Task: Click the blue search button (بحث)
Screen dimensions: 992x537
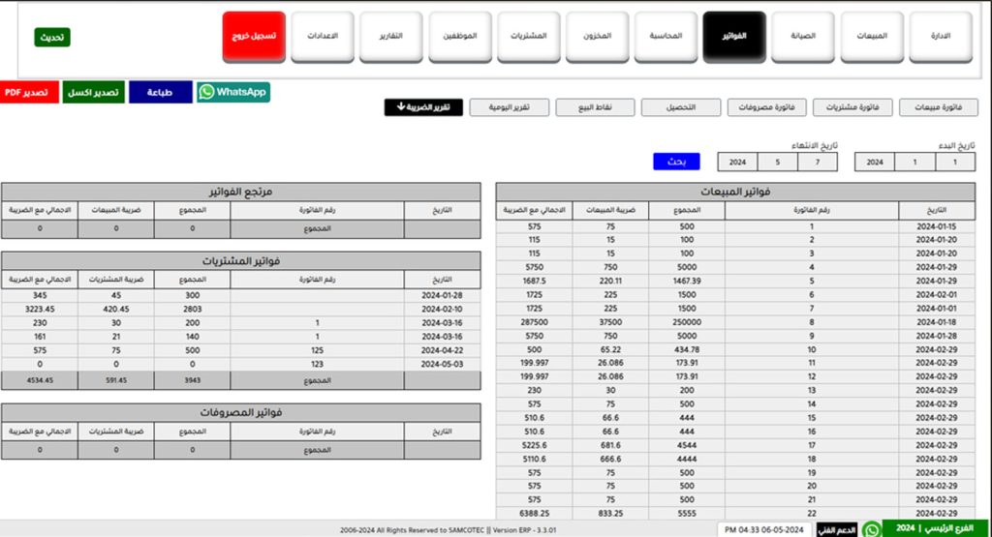Action: [x=675, y=162]
